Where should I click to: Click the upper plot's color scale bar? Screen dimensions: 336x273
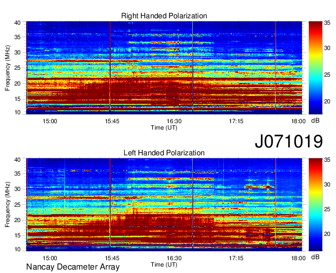pos(315,68)
